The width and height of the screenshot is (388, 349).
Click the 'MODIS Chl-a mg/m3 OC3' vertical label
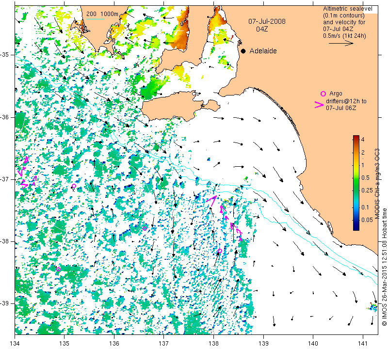click(377, 184)
